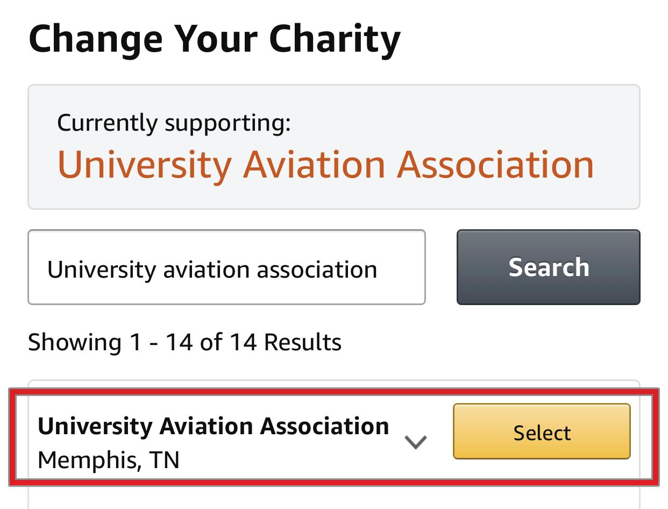Click the Change Your Charity heading
668x509 pixels.
[214, 40]
